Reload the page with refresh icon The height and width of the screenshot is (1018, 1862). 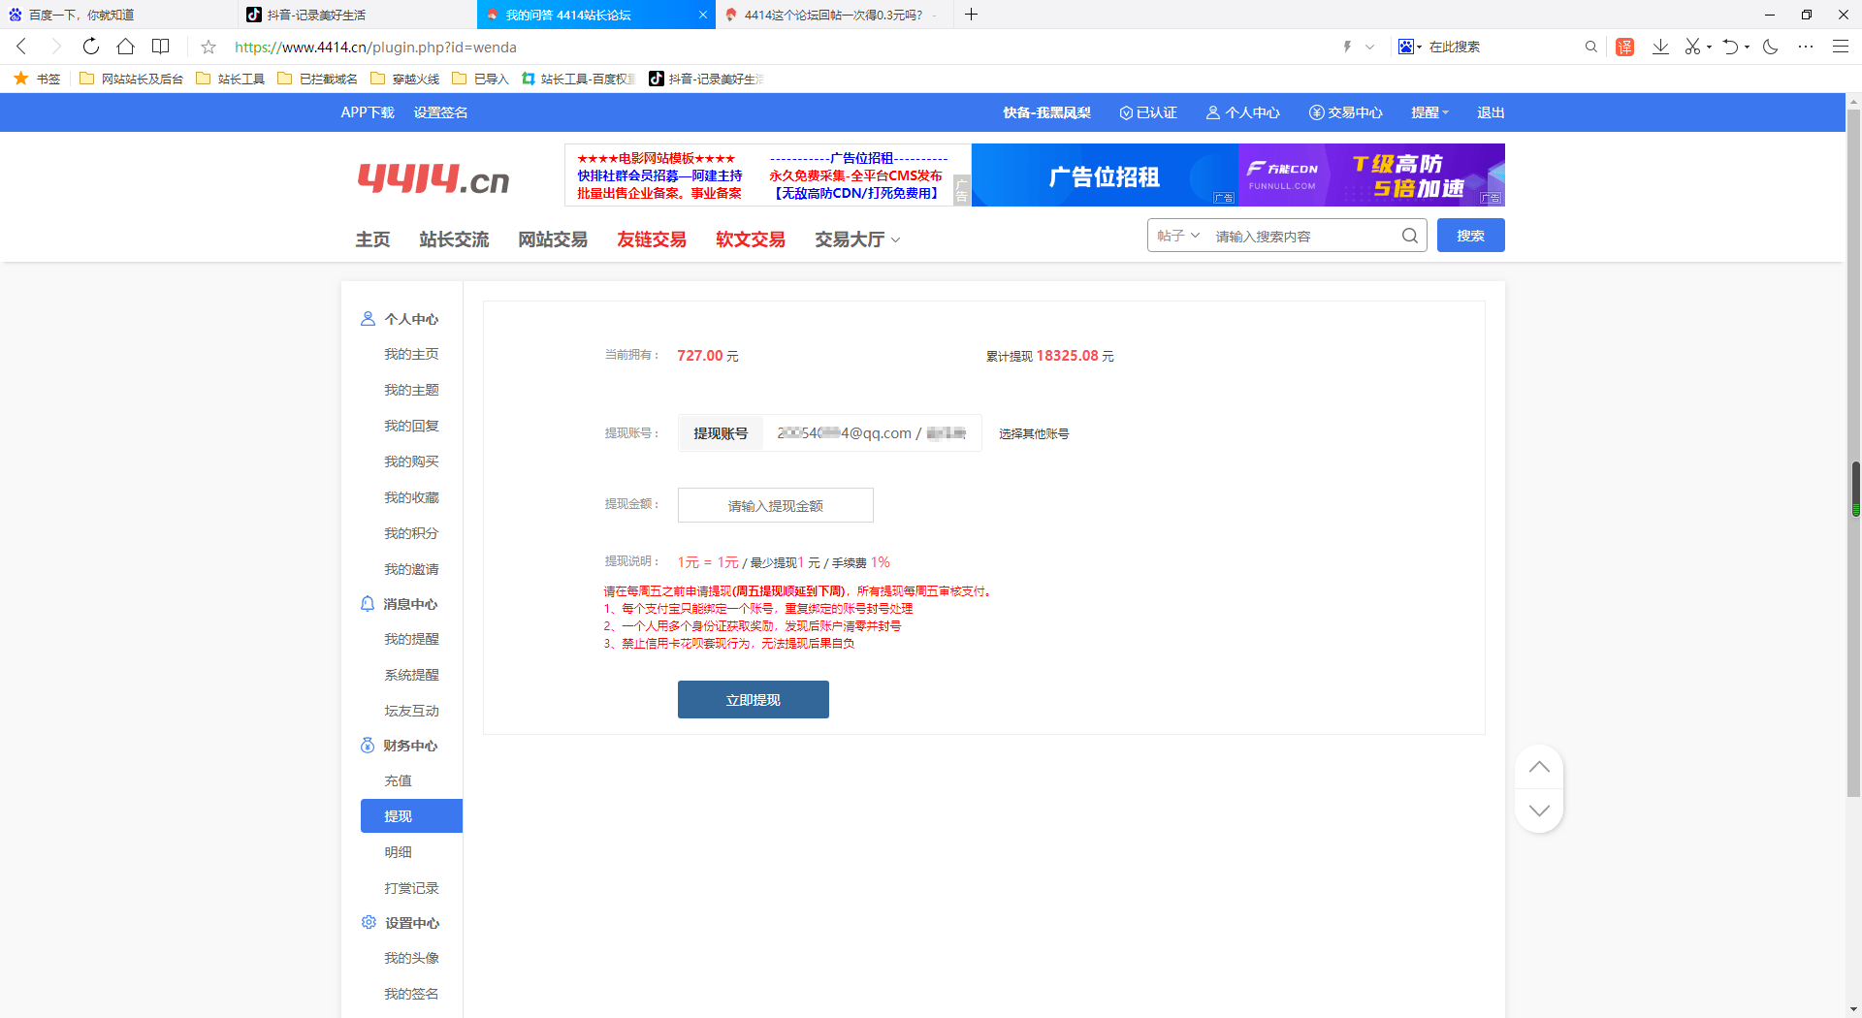[90, 47]
